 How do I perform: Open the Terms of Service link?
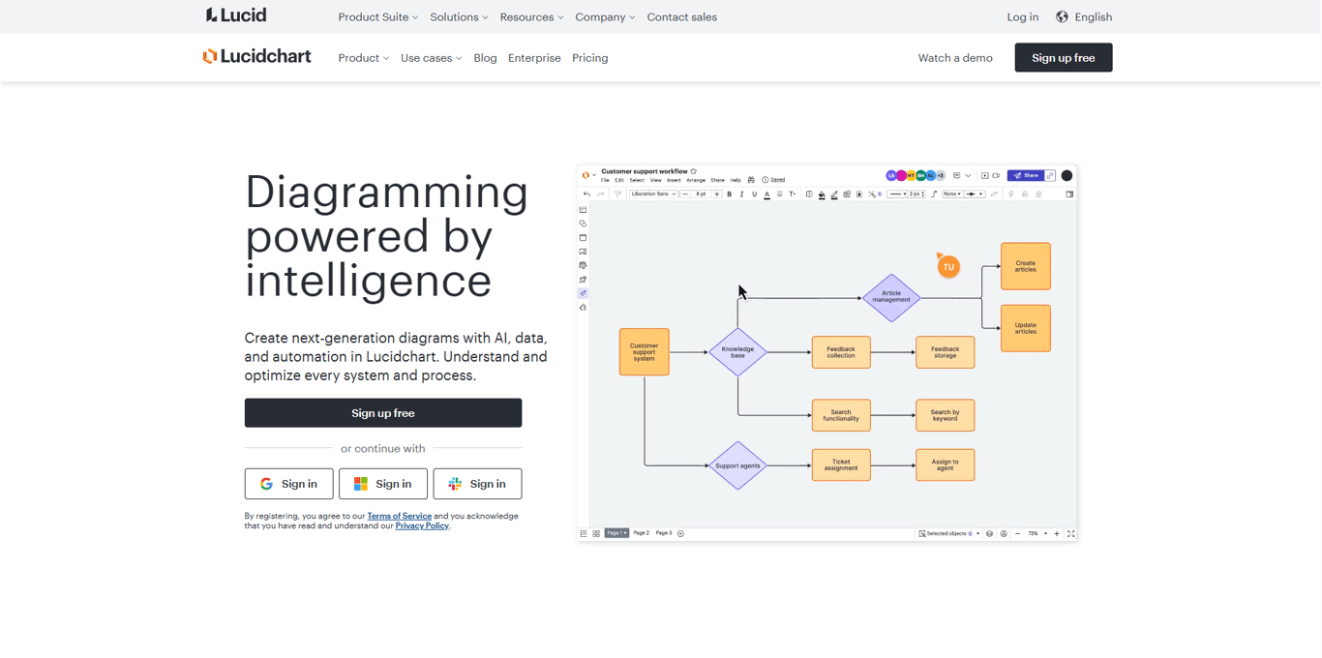399,516
